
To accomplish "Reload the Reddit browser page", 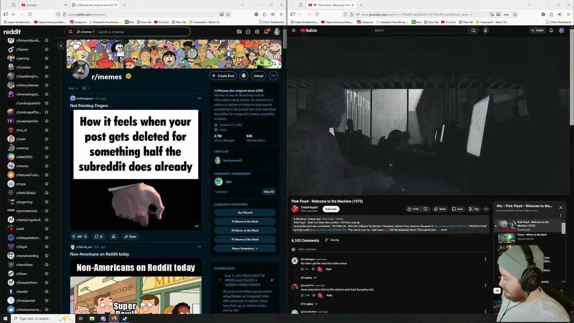I will point(30,14).
